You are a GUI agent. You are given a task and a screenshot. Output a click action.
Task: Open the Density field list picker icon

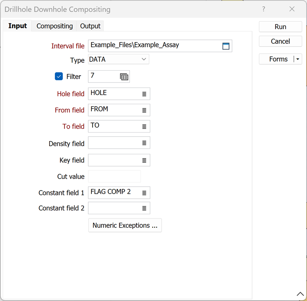tap(144, 143)
